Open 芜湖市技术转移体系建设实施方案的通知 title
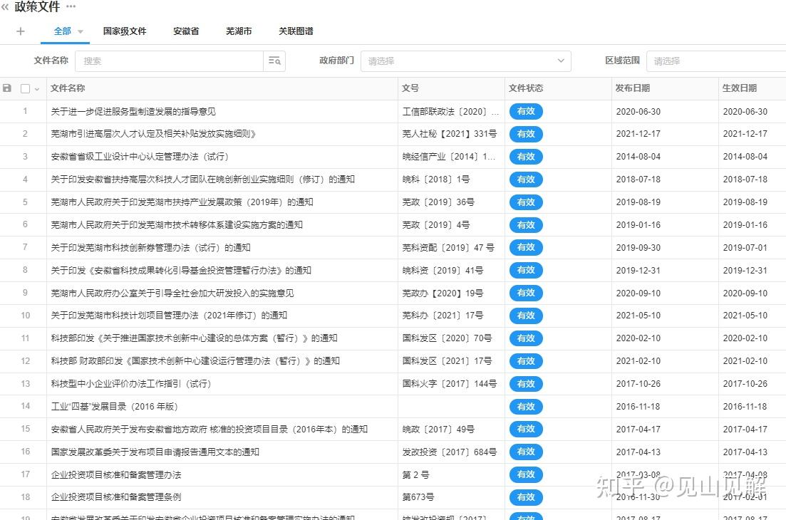This screenshot has width=786, height=520. tap(177, 224)
